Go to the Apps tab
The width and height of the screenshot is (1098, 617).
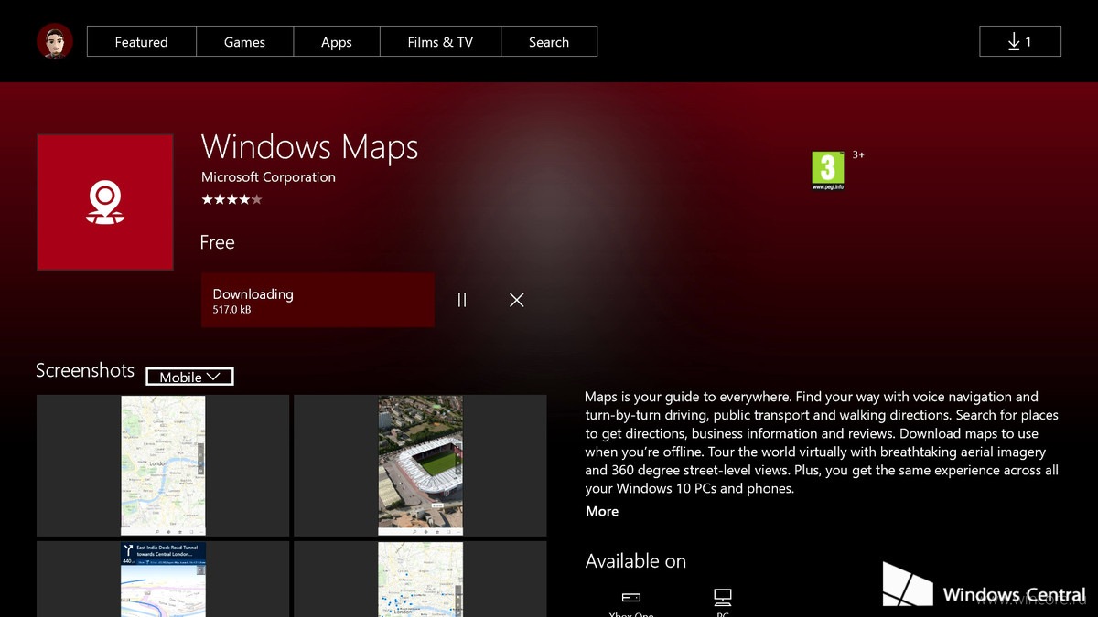coord(337,42)
